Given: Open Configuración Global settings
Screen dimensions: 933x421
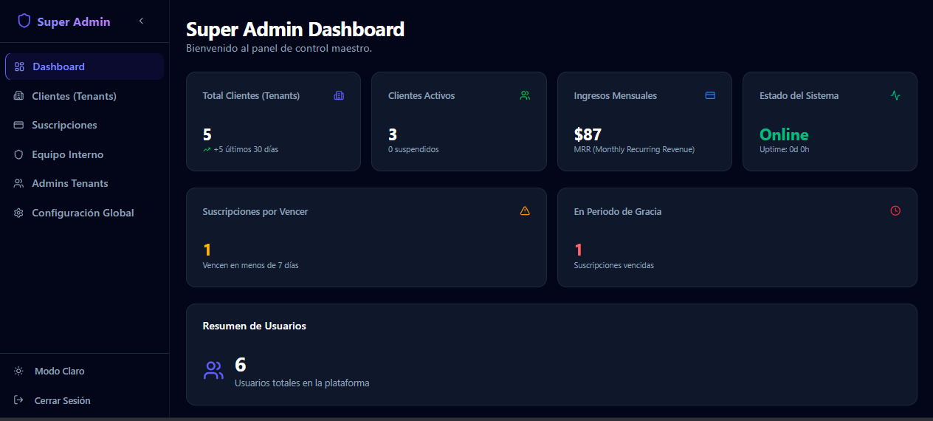Looking at the screenshot, I should click(x=84, y=213).
